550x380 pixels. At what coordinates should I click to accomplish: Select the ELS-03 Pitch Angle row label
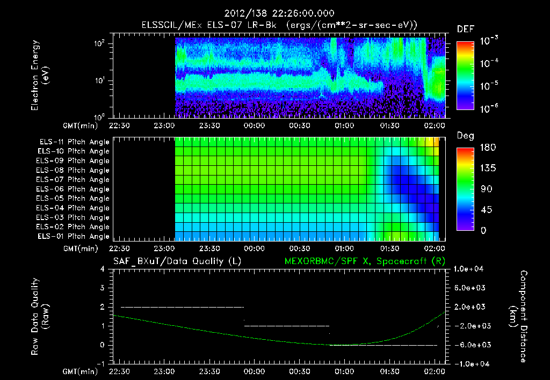coord(73,218)
